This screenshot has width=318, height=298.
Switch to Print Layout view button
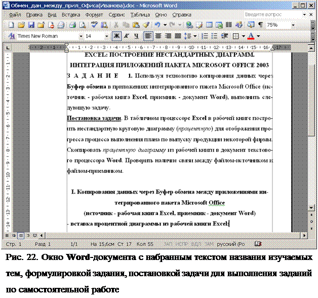point(21,236)
